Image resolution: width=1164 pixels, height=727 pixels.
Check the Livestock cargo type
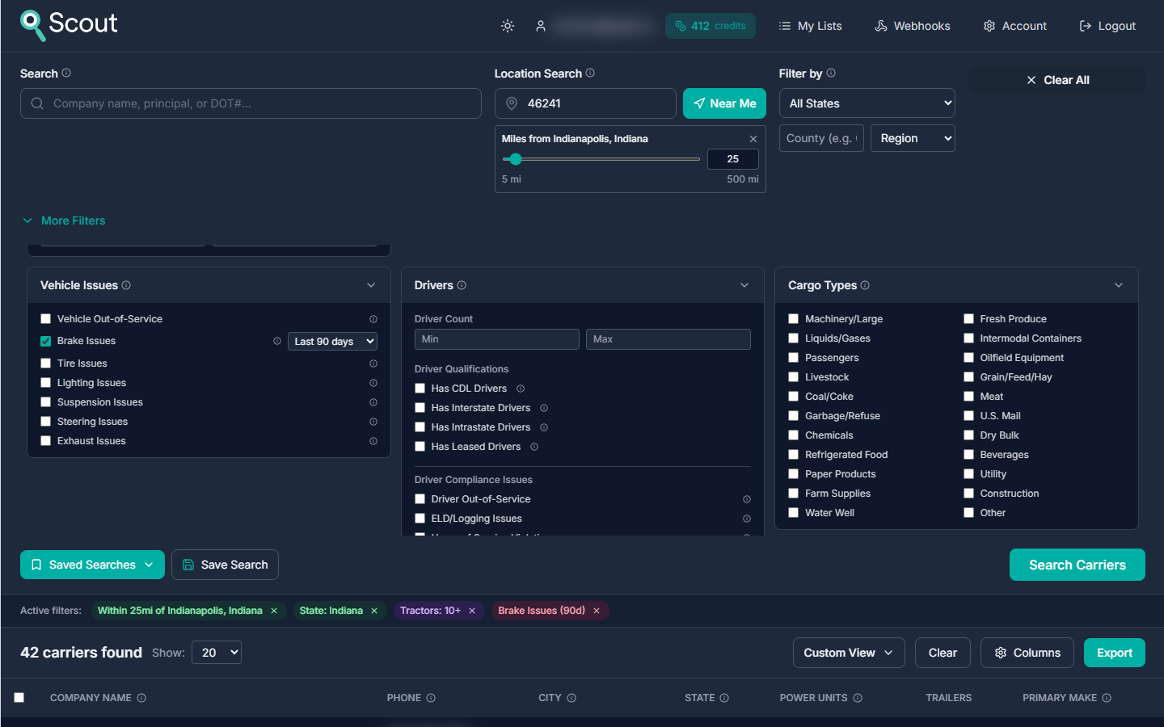(x=793, y=376)
